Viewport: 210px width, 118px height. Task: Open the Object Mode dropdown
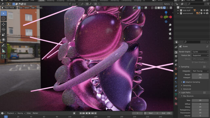tap(9, 8)
